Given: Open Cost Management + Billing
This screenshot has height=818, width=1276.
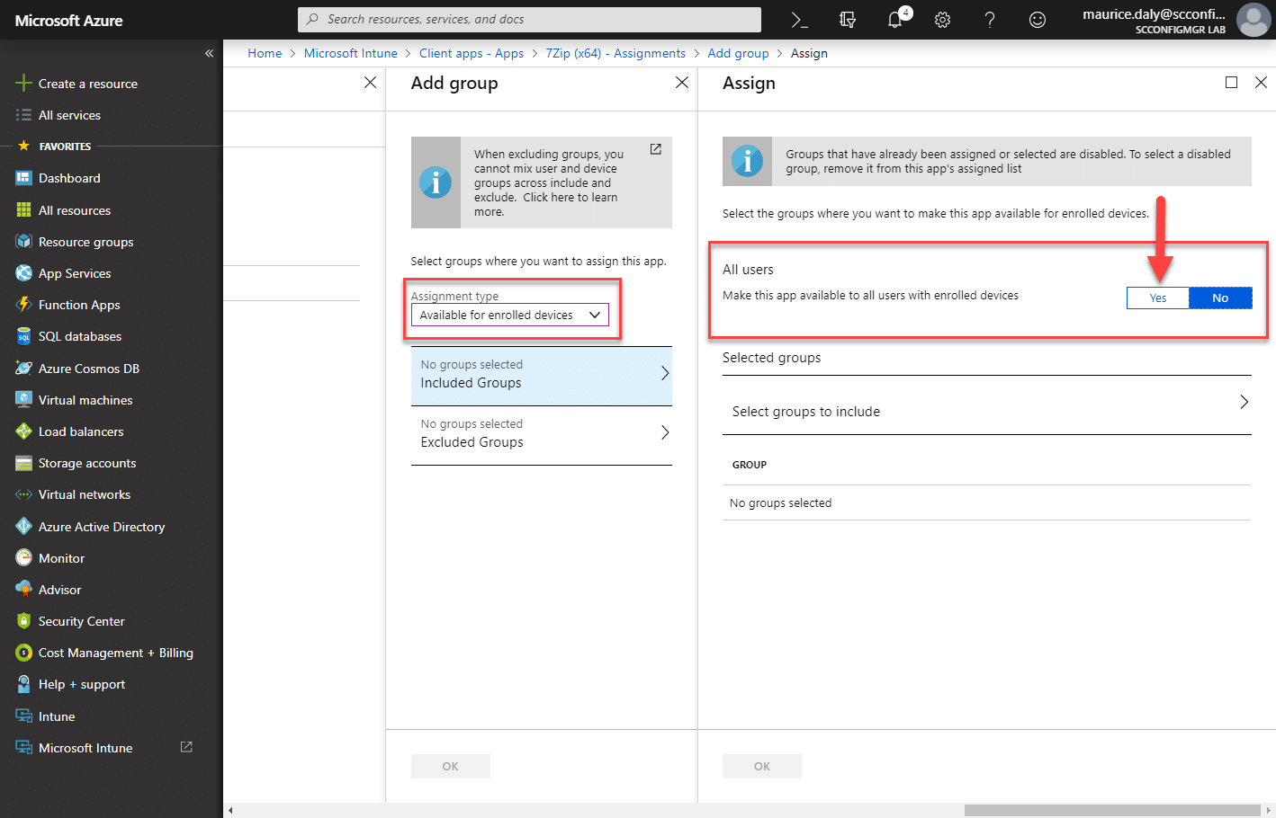Looking at the screenshot, I should click(x=115, y=653).
